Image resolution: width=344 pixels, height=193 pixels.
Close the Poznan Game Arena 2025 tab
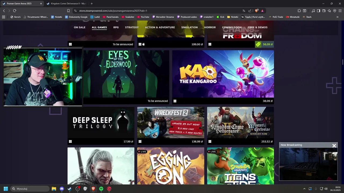pos(41,3)
